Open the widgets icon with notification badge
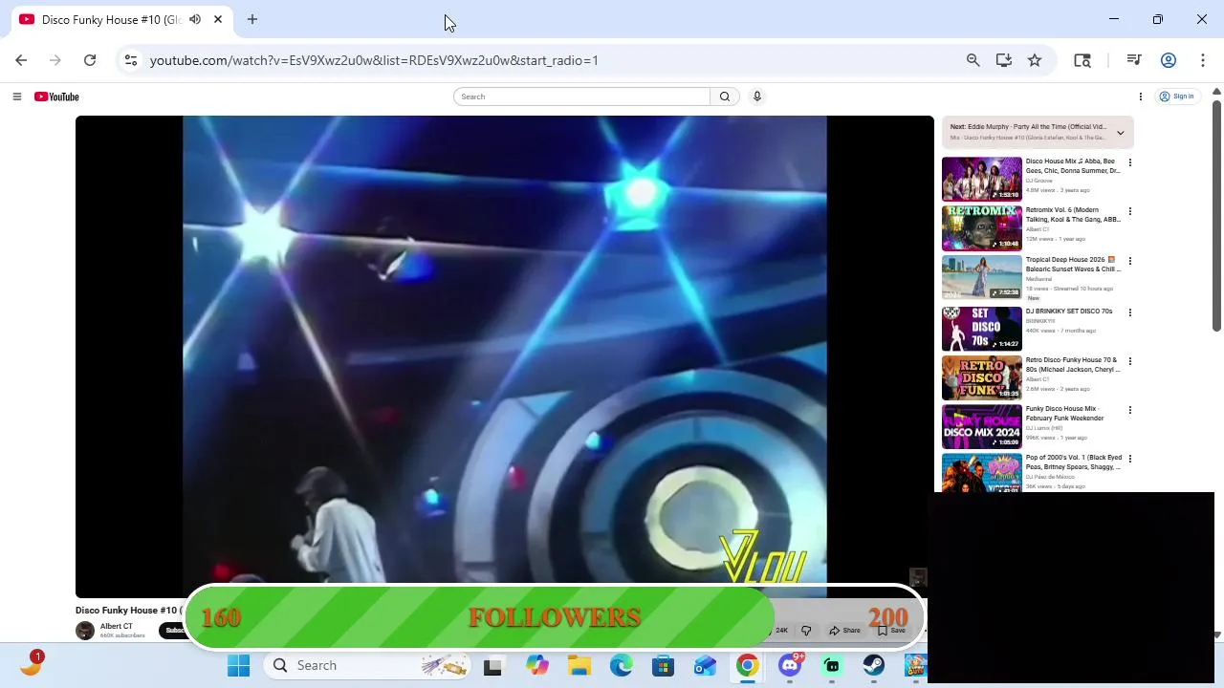The width and height of the screenshot is (1224, 688). 31,664
